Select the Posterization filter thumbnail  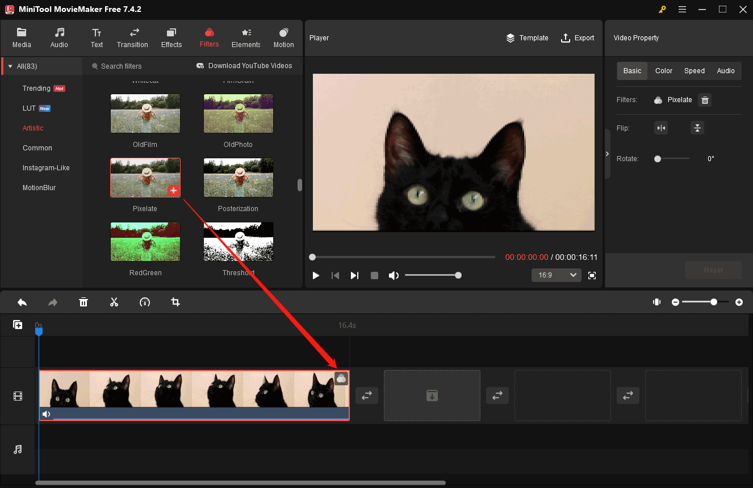239,178
